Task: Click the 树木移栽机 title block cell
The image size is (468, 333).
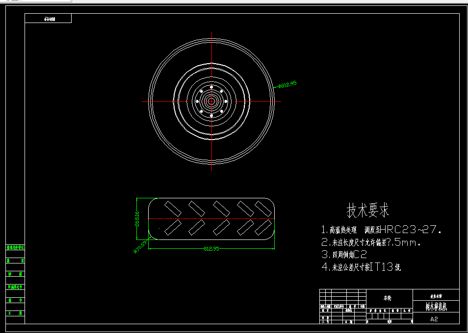Action: point(436,307)
